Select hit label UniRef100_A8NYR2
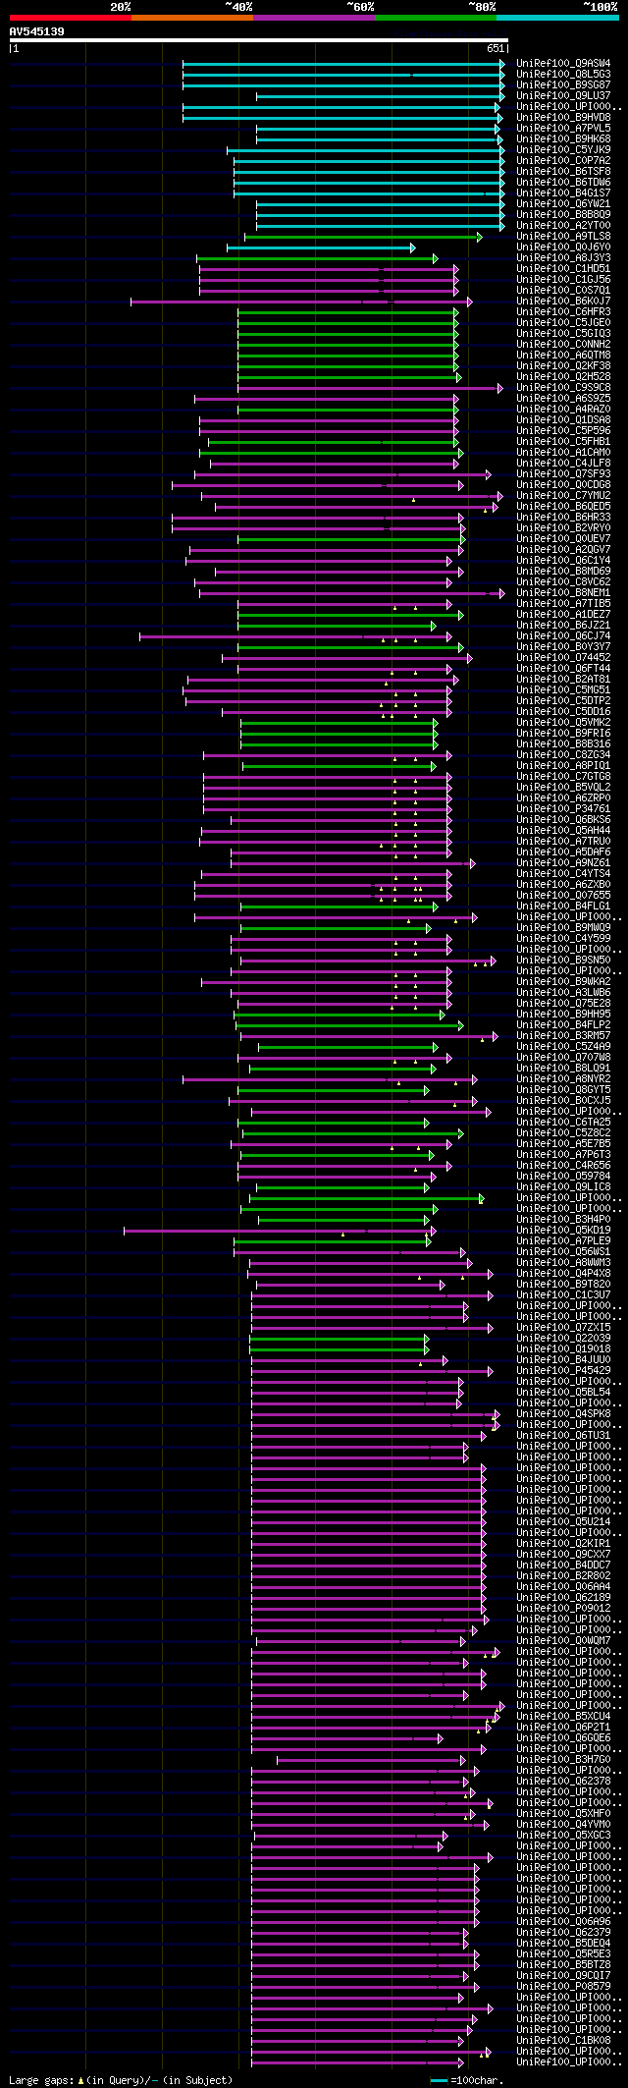The height and width of the screenshot is (2088, 628). tap(563, 1078)
